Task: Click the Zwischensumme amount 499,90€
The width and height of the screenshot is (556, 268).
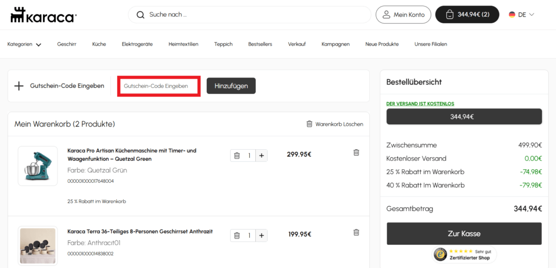Action: pyautogui.click(x=530, y=145)
